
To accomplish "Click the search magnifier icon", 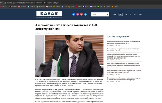I will click(107, 14).
